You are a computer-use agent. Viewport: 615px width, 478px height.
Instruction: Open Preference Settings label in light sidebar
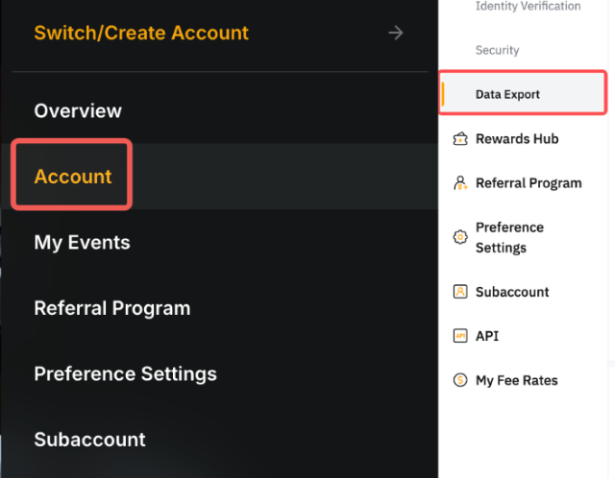(509, 237)
